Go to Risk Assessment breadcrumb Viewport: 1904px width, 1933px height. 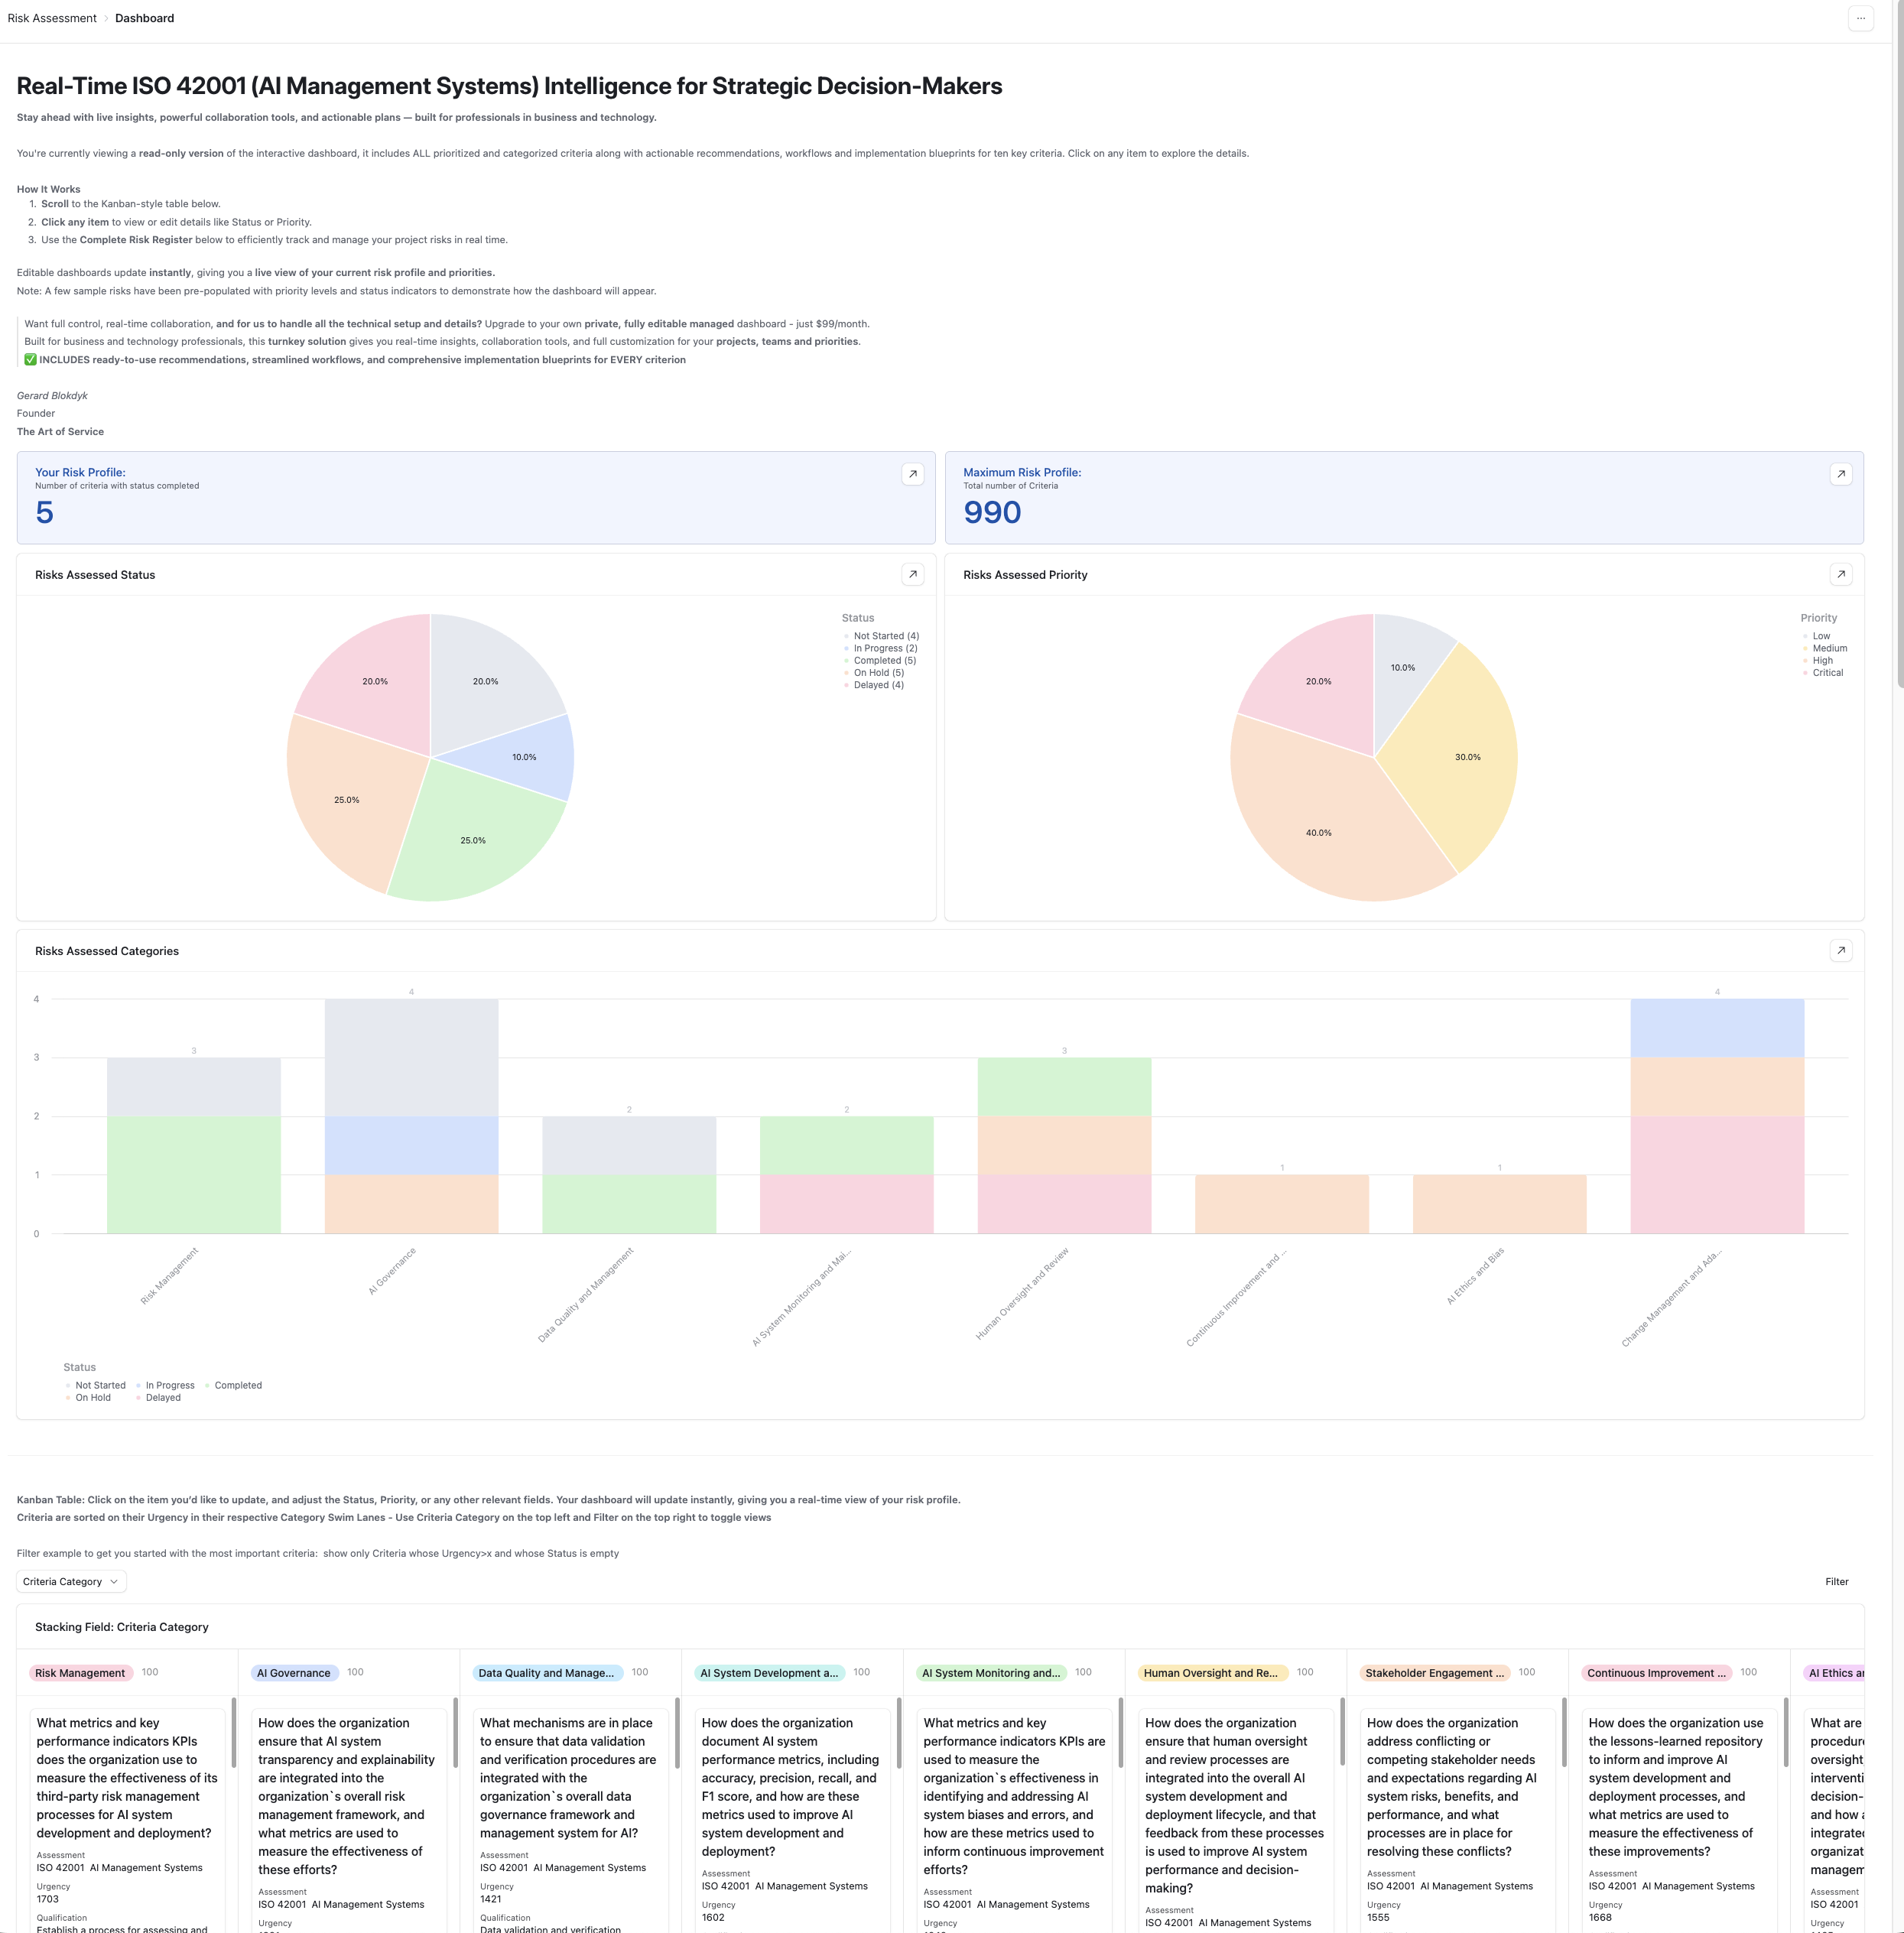coord(52,18)
